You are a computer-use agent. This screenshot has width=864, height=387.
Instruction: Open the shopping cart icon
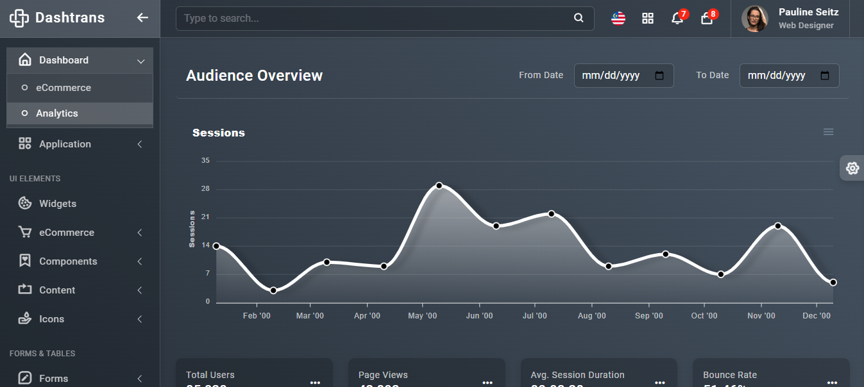click(706, 19)
